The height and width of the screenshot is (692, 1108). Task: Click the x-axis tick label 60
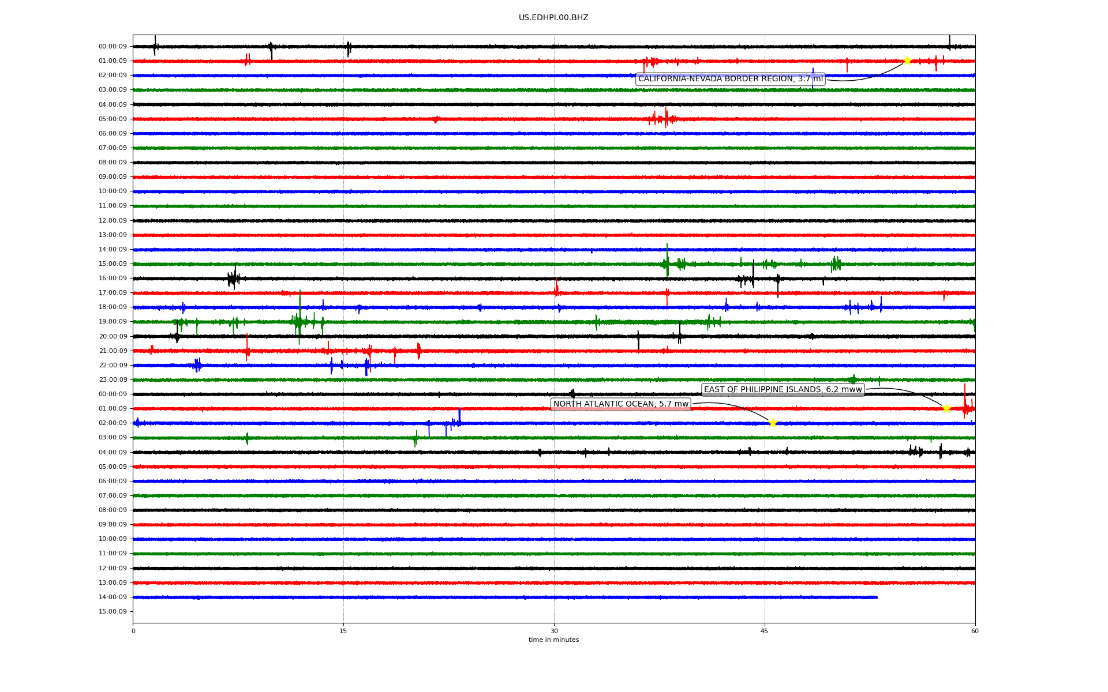975,631
